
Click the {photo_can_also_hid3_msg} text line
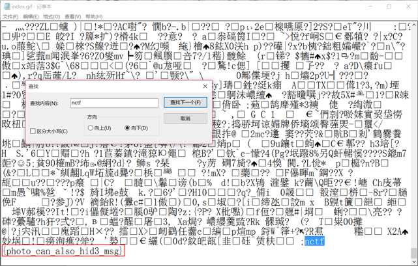[63, 251]
